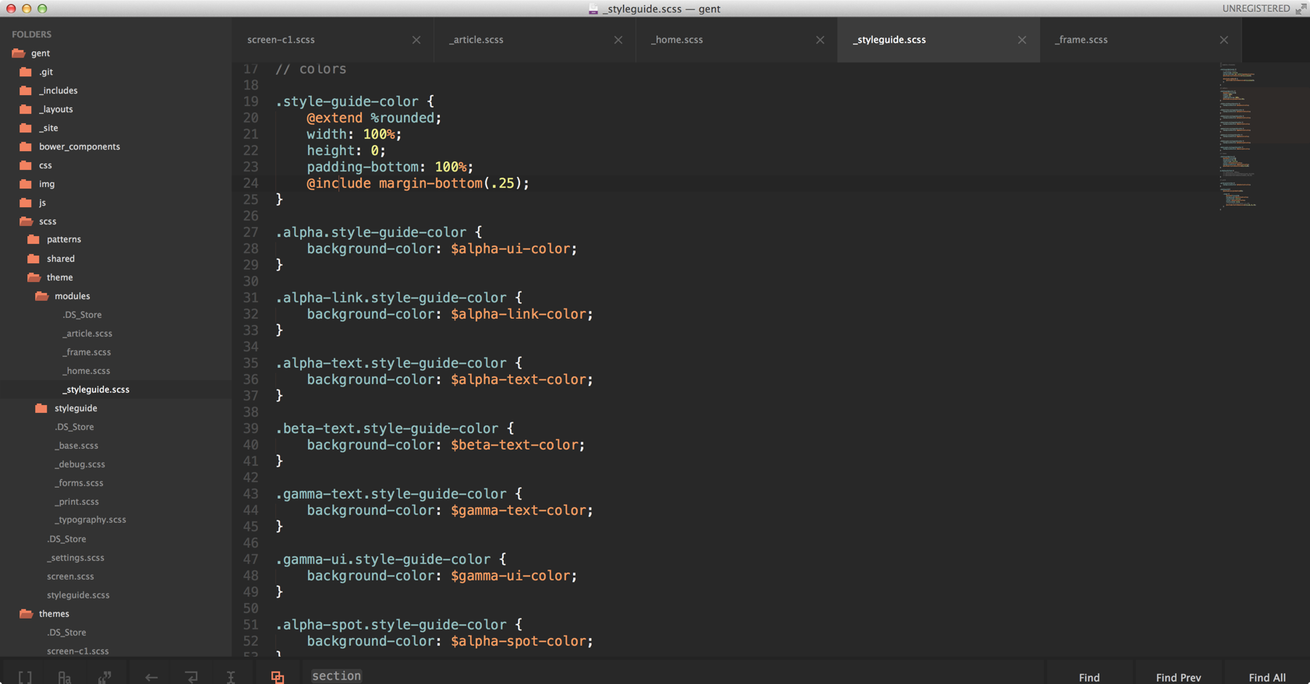Collapse the themes folder

click(x=26, y=614)
